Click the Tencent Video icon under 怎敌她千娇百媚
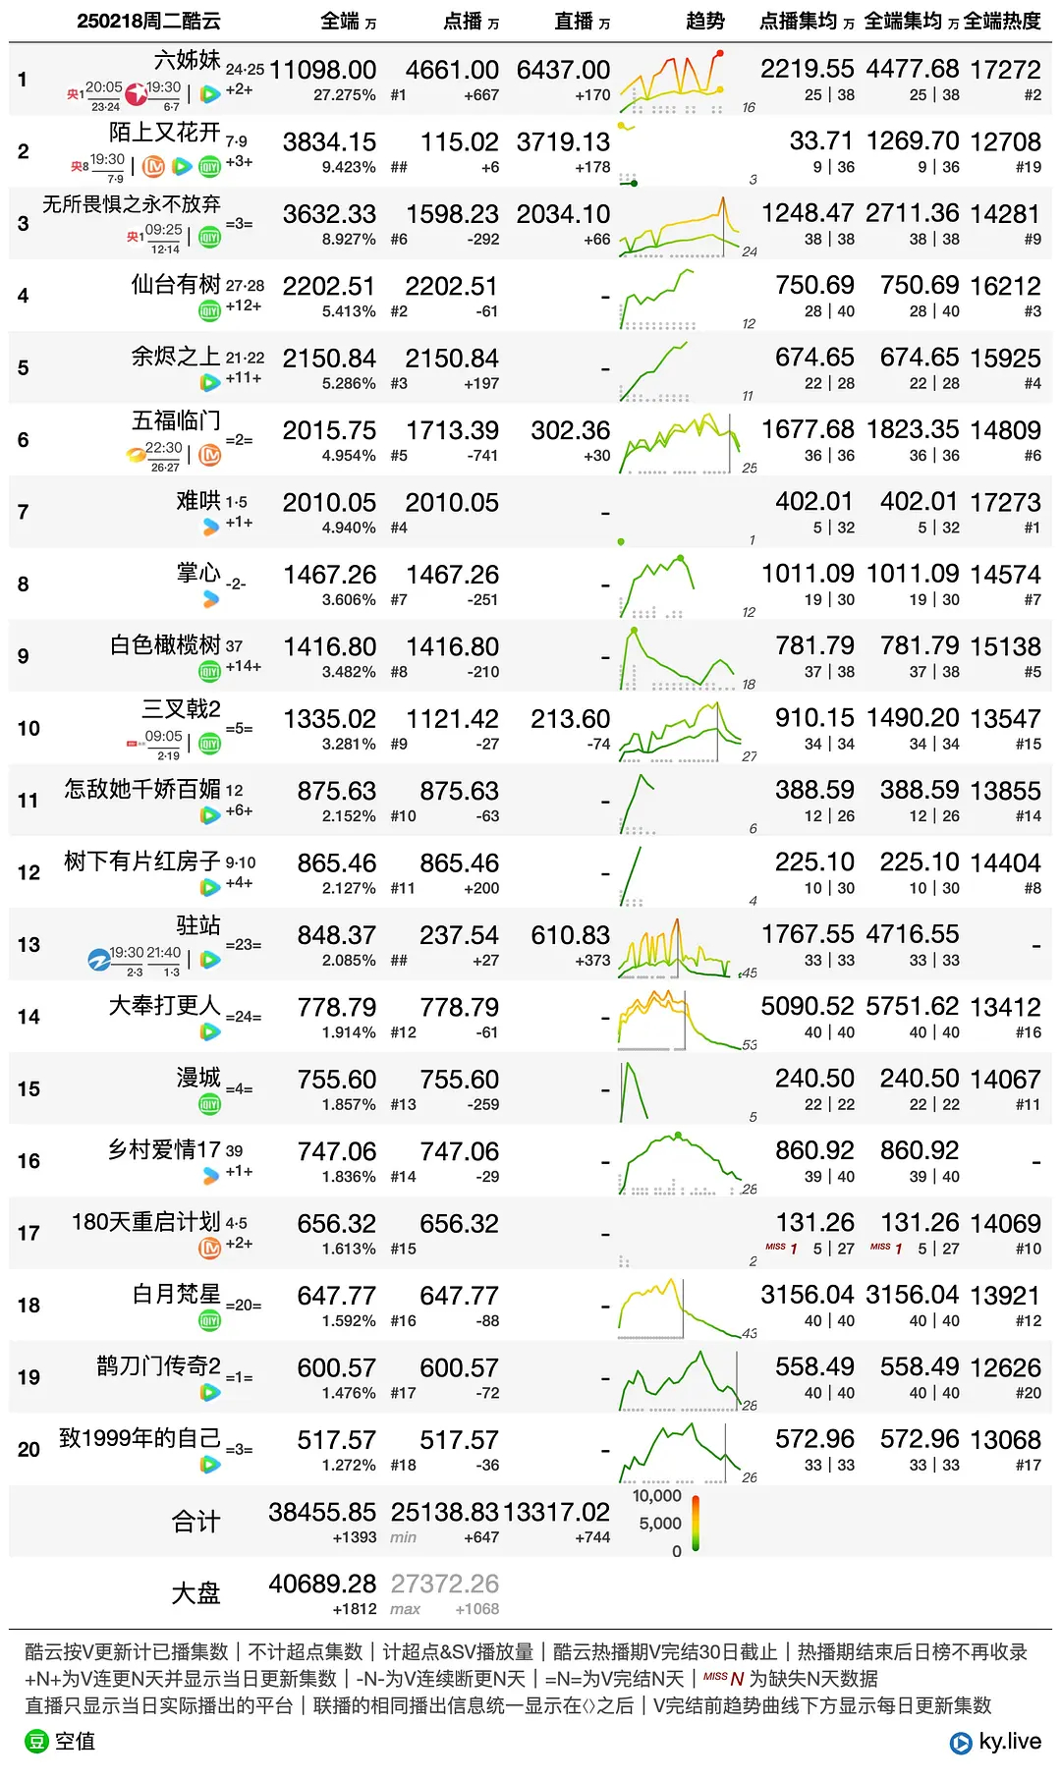This screenshot has width=1061, height=1780. click(209, 814)
